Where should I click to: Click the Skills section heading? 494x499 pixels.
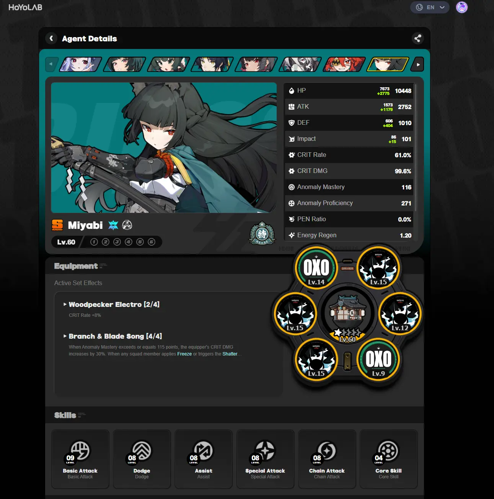65,415
